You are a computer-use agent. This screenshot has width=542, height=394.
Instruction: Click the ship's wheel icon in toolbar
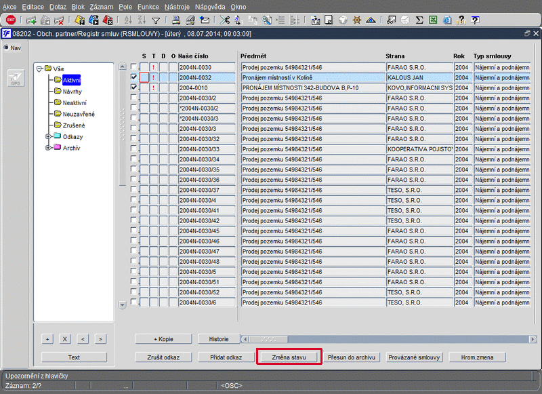pos(357,20)
